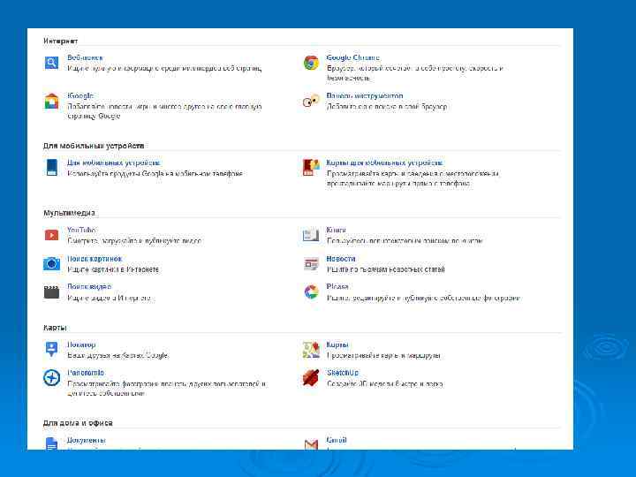Screen dimensions: 636x477
Task: Open the Панель инструментов link
Action: click(364, 95)
